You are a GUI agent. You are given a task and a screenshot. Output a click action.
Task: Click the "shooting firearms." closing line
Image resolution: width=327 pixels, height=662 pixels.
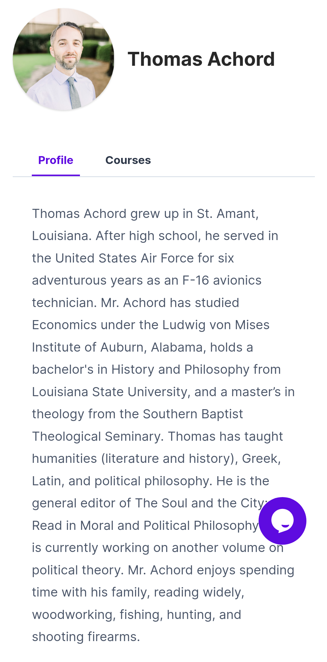point(86,637)
